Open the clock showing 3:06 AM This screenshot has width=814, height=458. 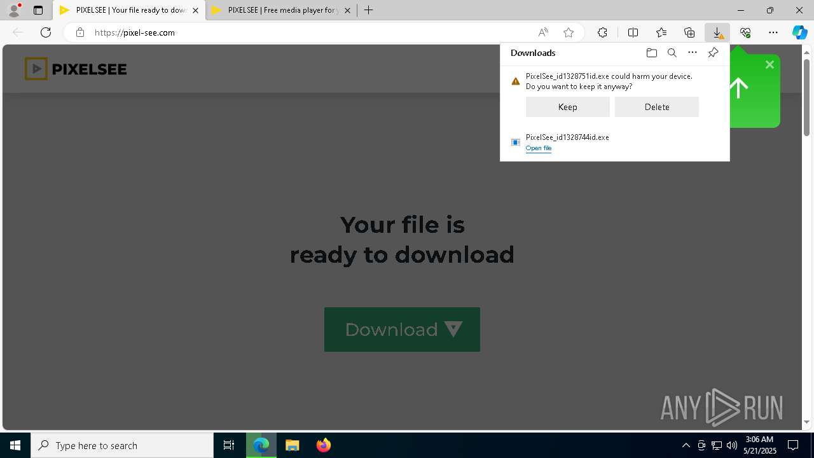759,445
